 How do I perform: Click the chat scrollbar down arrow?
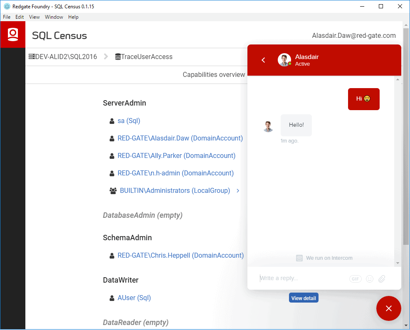(x=398, y=263)
